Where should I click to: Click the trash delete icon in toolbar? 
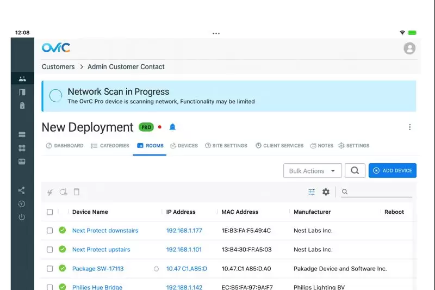click(77, 192)
